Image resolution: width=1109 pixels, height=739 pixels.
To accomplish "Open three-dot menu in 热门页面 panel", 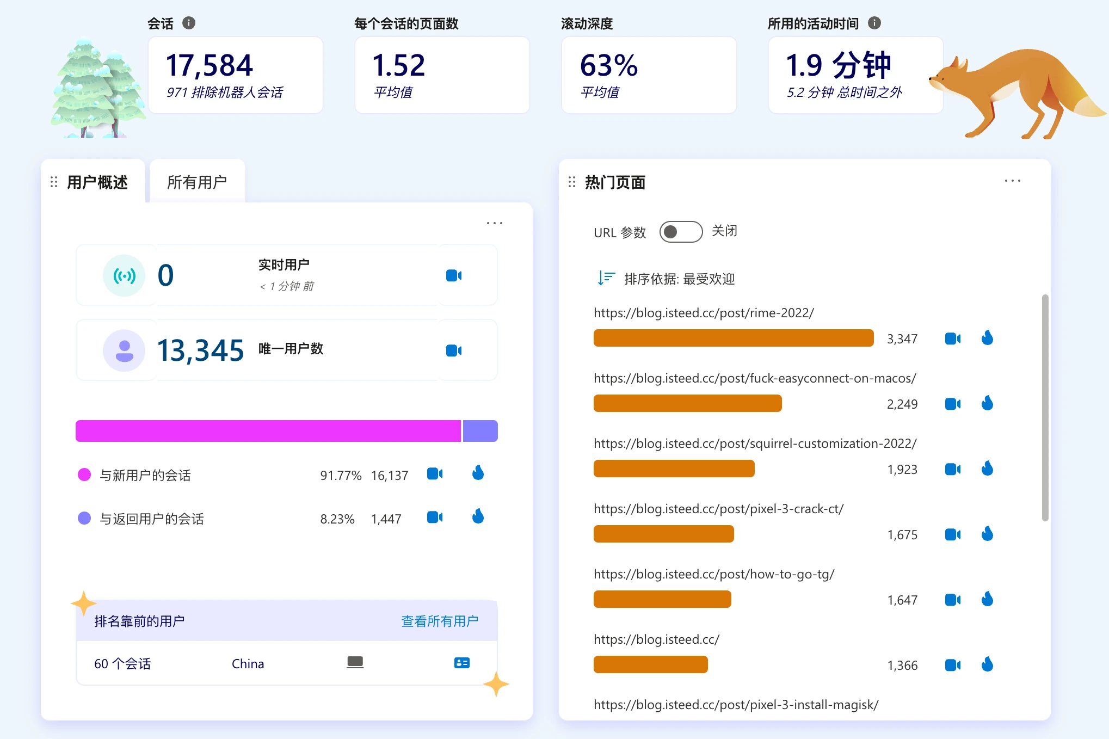I will [1012, 181].
